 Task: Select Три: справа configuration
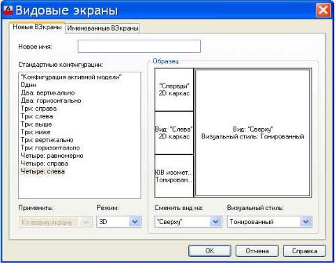[38, 109]
